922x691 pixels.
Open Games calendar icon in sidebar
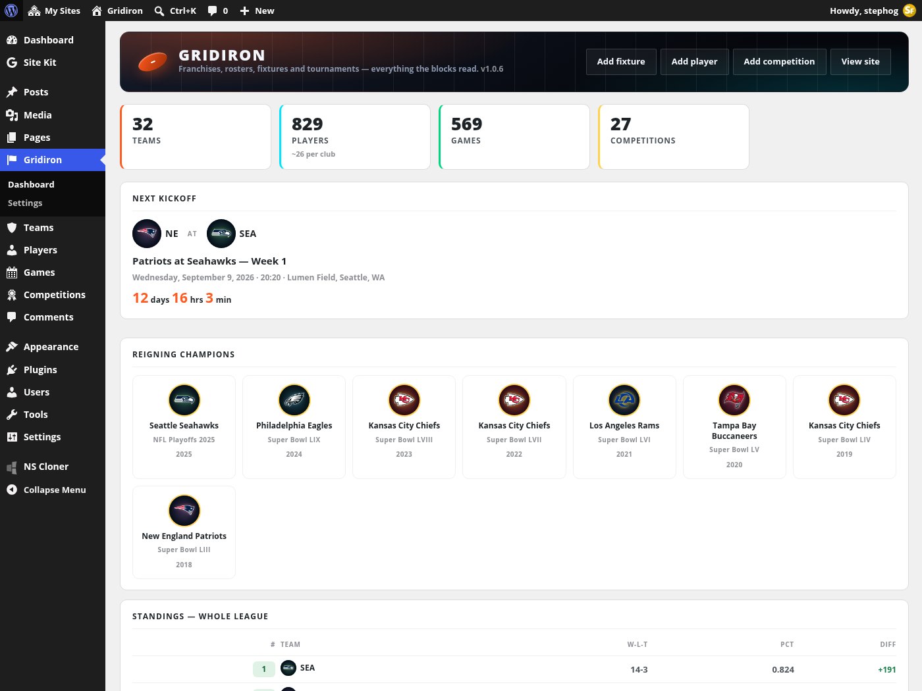(12, 272)
